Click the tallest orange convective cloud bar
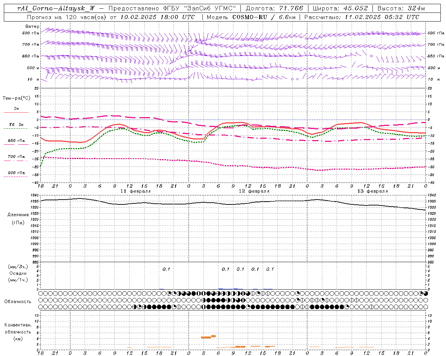This screenshot has width=446, height=356. [213, 336]
